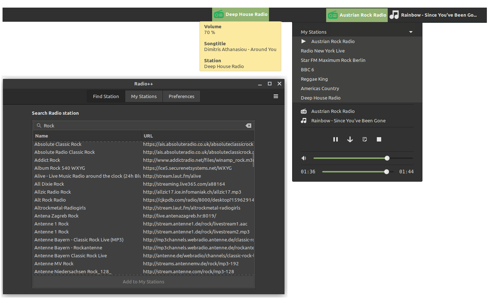Select Deep House Radio in the menu
The height and width of the screenshot is (304, 501).
pyautogui.click(x=357, y=98)
